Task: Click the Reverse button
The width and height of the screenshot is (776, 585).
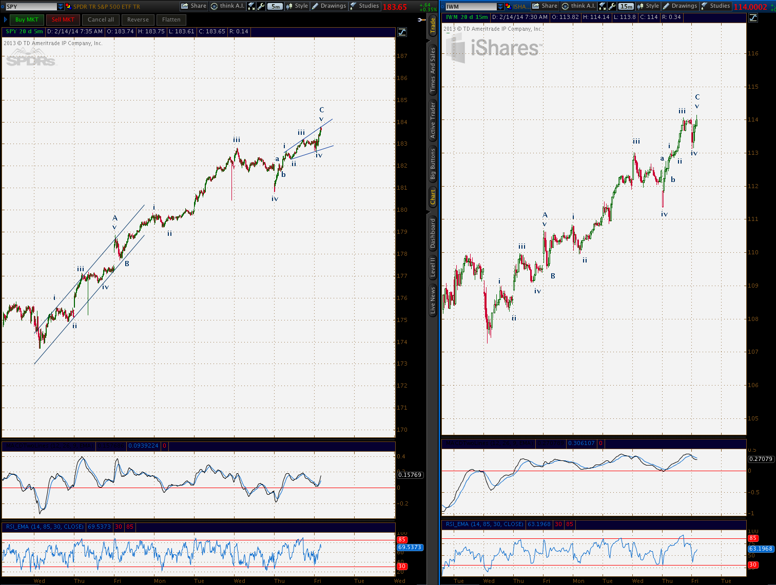Action: point(138,19)
